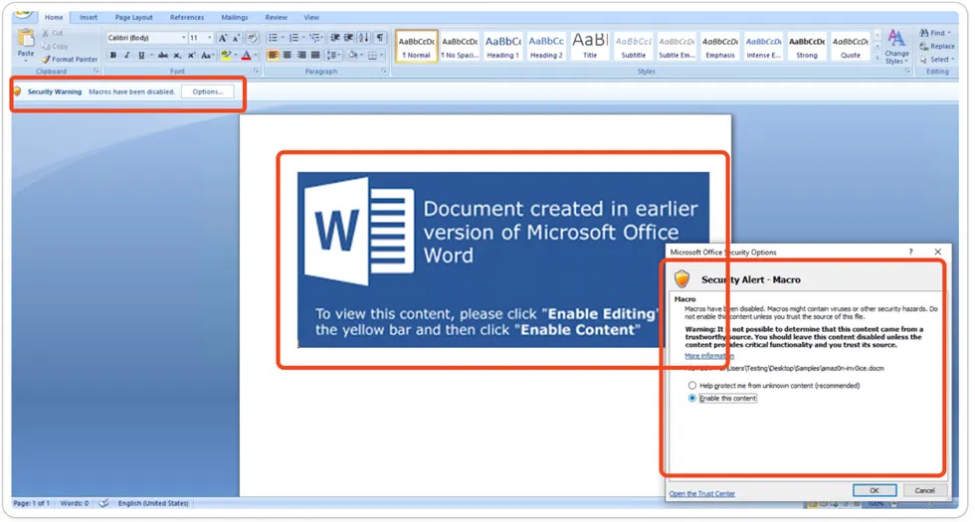The width and height of the screenshot is (975, 522).
Task: Click the Paste icon in Clipboard group
Action: [26, 39]
